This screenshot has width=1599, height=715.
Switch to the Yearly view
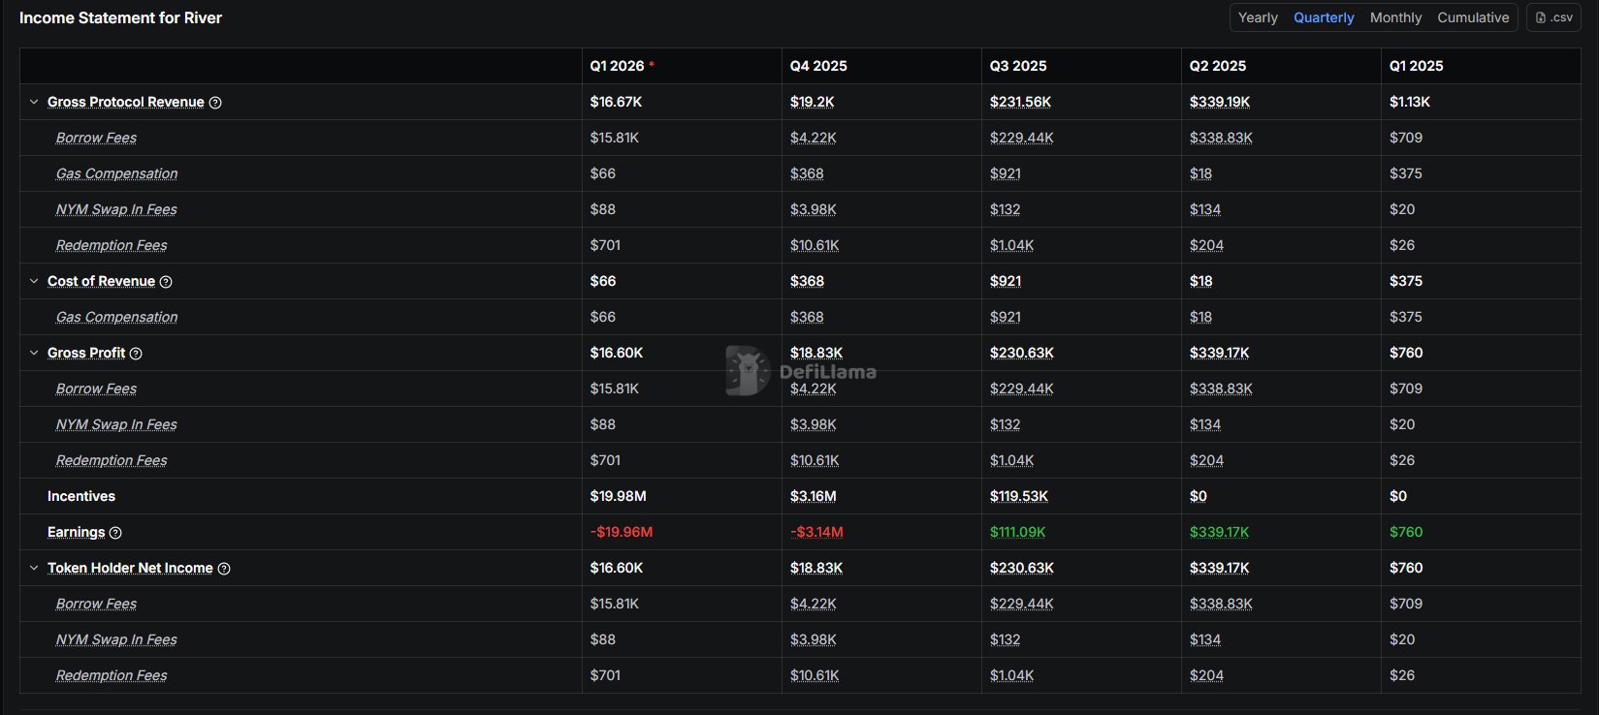tap(1258, 17)
